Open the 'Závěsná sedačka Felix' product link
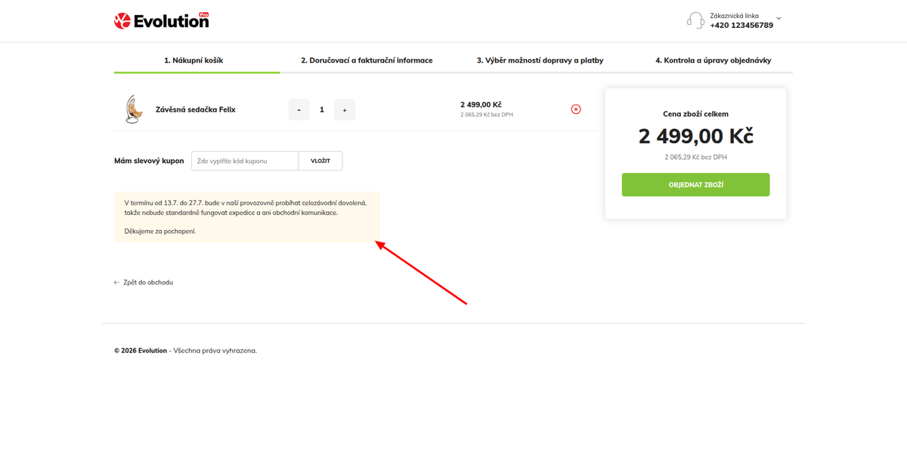This screenshot has width=907, height=464. (x=196, y=109)
